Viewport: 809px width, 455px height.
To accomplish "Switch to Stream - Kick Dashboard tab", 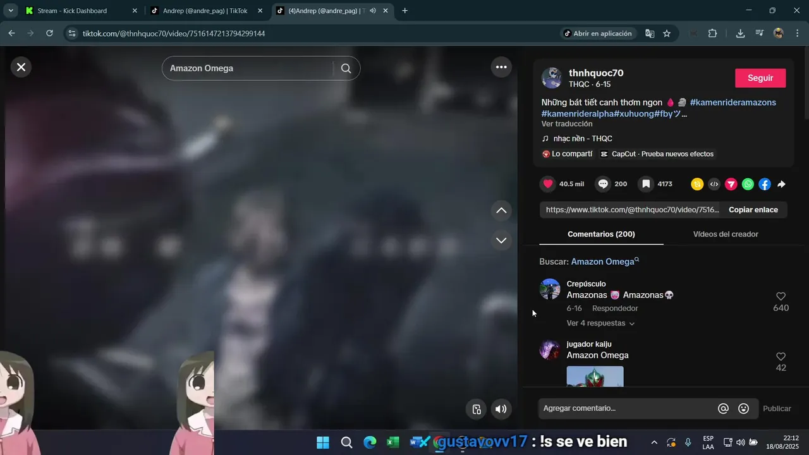I will click(x=81, y=11).
